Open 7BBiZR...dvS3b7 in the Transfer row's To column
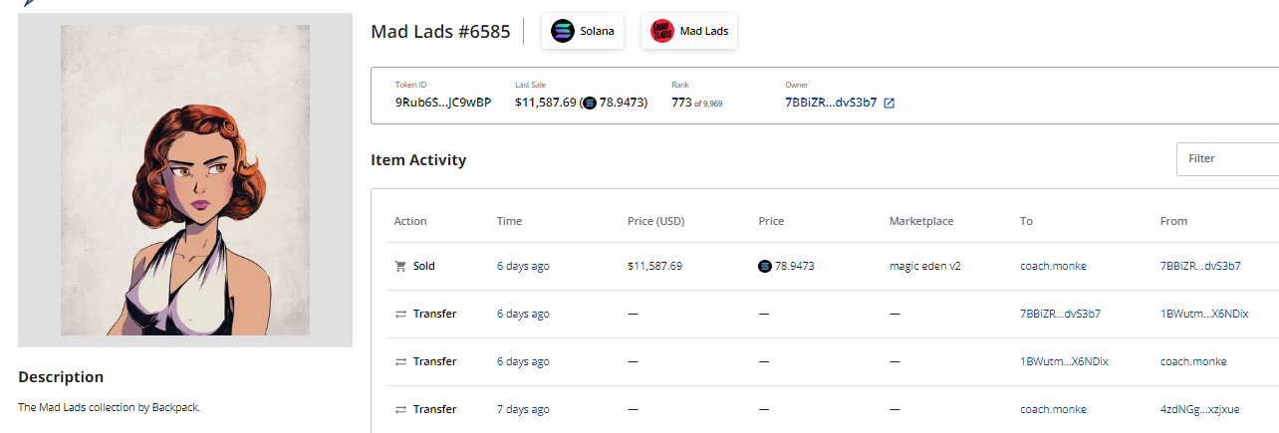The image size is (1279, 433). (x=1060, y=314)
